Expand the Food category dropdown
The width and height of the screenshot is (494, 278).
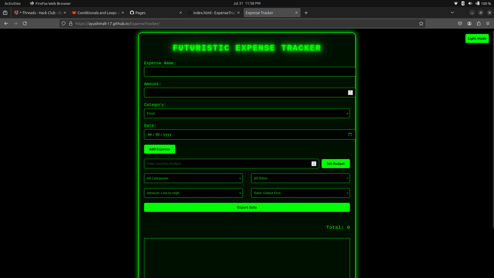(x=247, y=114)
